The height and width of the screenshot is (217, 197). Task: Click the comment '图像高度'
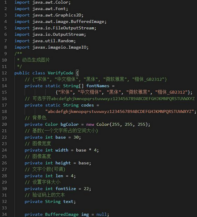point(42,156)
